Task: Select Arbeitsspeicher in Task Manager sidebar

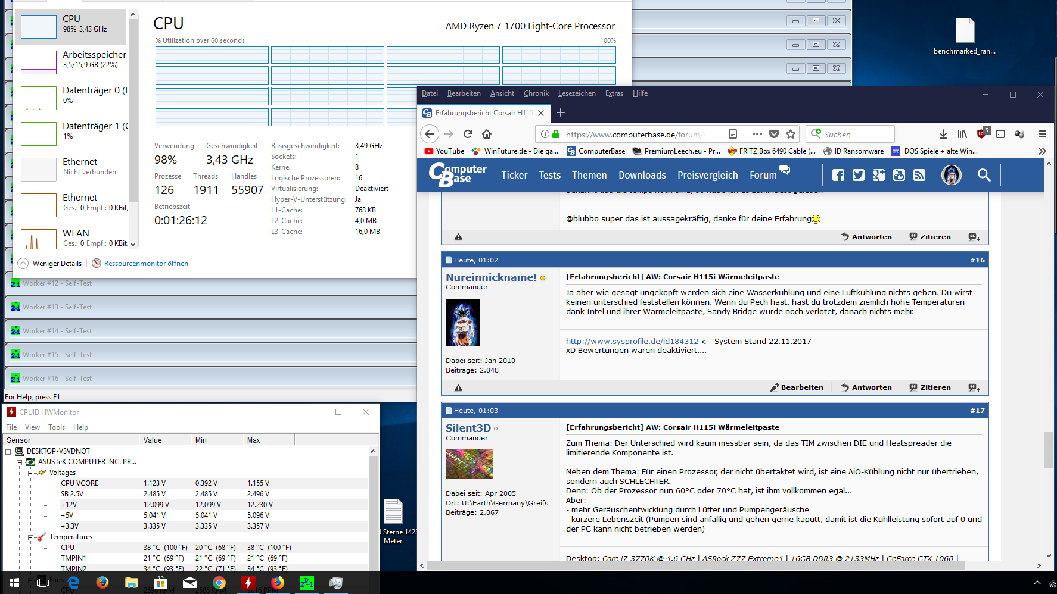Action: tap(71, 61)
